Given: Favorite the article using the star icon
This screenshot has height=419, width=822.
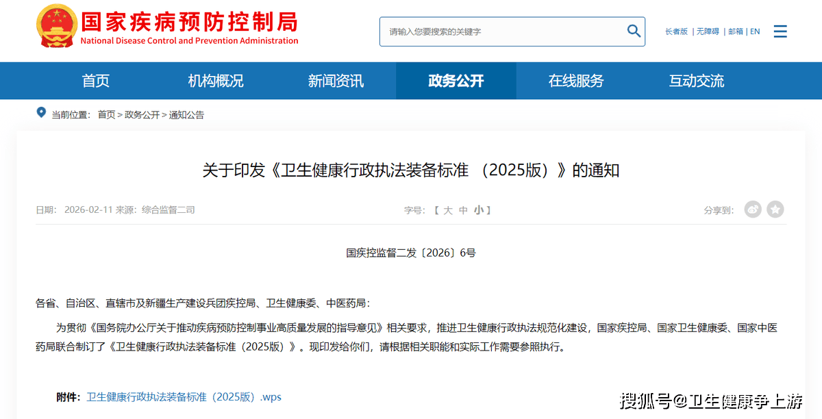Looking at the screenshot, I should click(775, 209).
